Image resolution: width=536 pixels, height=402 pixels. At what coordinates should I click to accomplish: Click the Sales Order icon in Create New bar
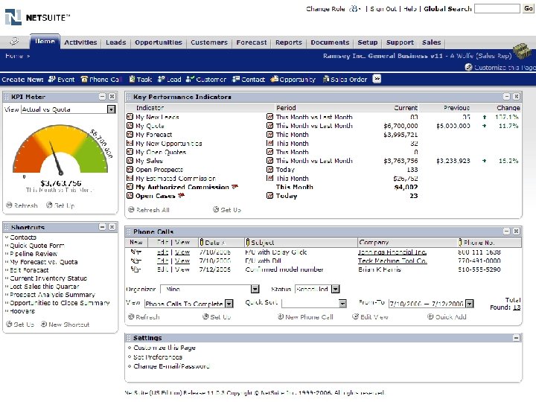(326, 80)
